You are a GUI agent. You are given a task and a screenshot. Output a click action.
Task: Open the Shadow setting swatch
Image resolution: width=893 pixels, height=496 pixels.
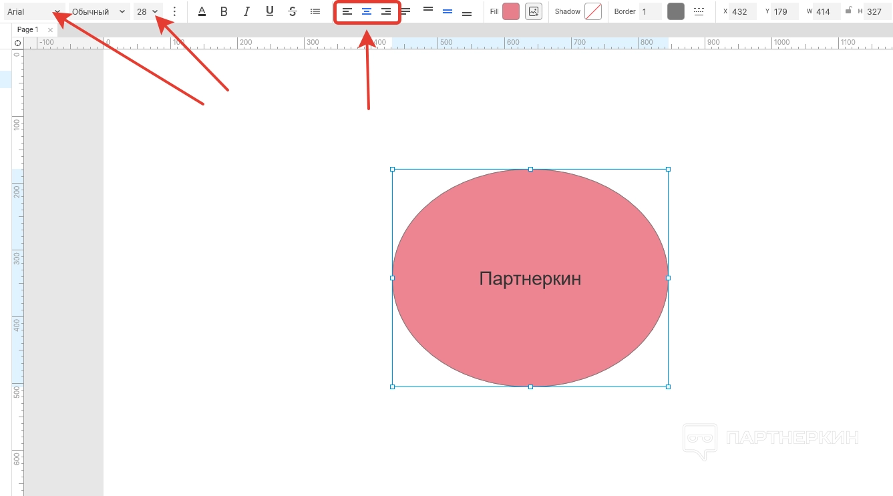(x=593, y=11)
